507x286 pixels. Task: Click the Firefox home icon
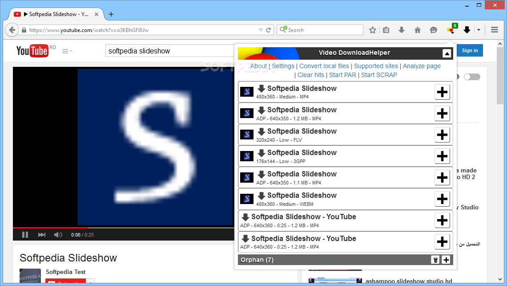tap(417, 29)
